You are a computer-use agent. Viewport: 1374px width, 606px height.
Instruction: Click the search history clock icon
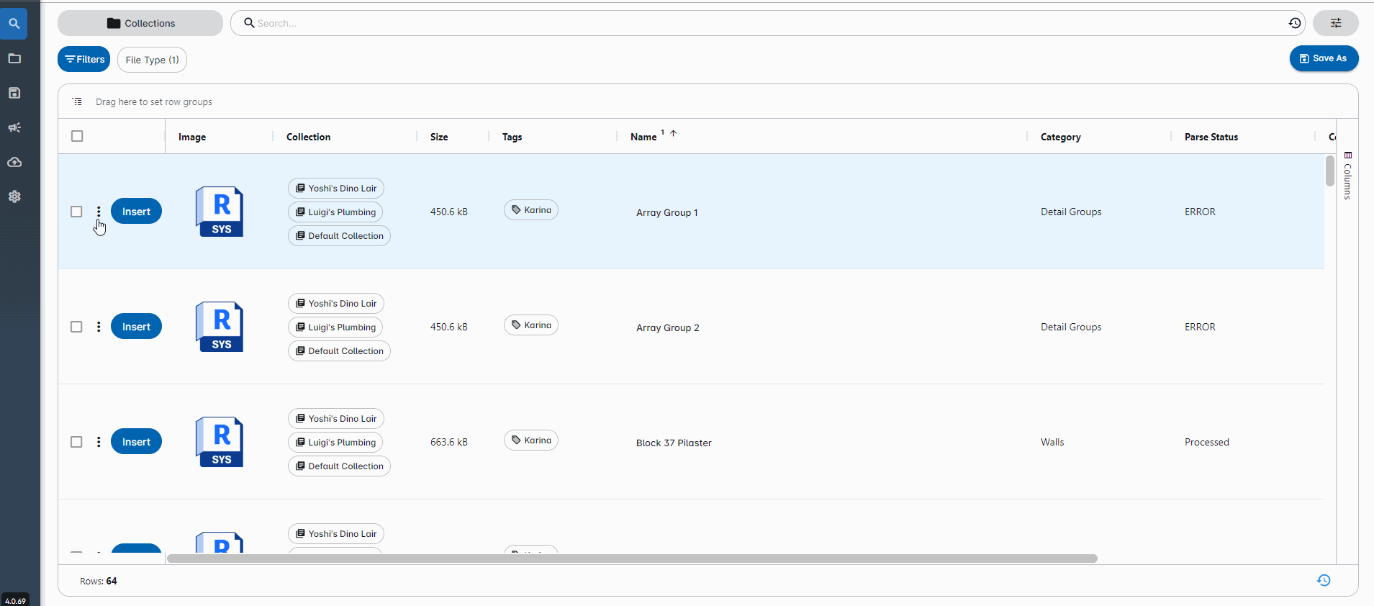pyautogui.click(x=1294, y=23)
